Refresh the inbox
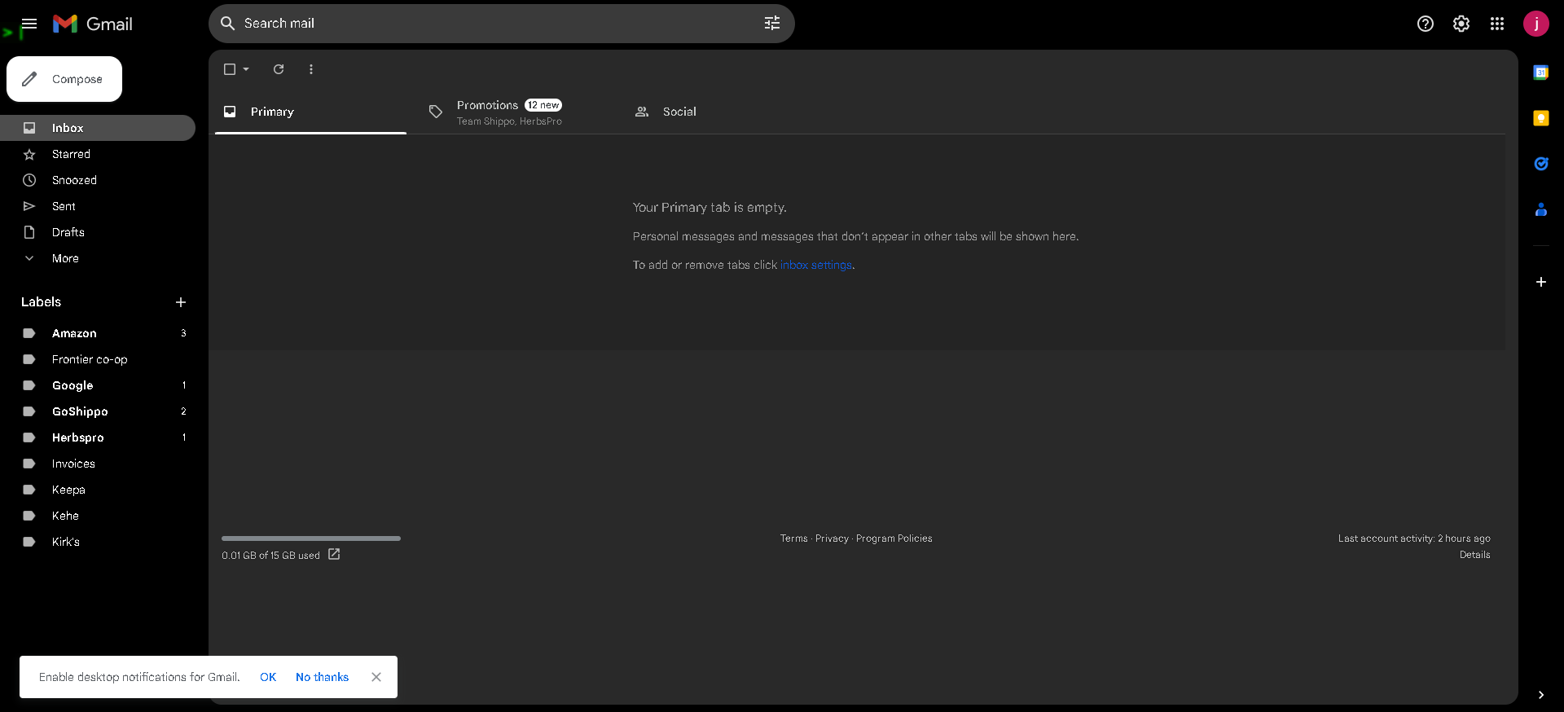The height and width of the screenshot is (712, 1564). 279,69
